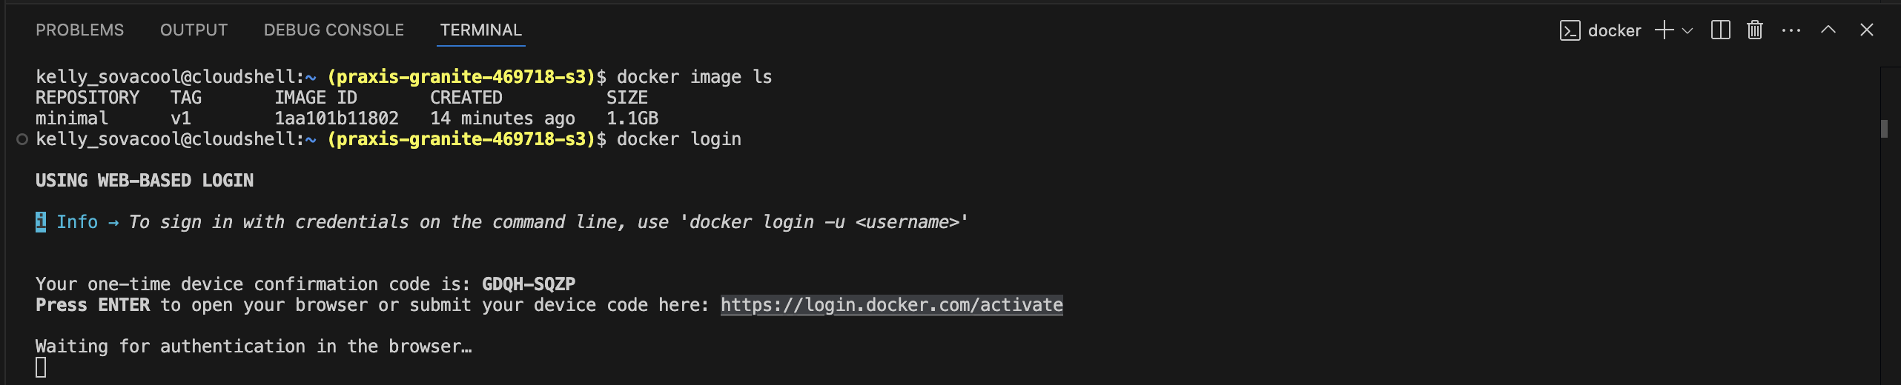Screen dimensions: 1901x385
Task: Click the TERMINAL tab
Action: coord(481,30)
